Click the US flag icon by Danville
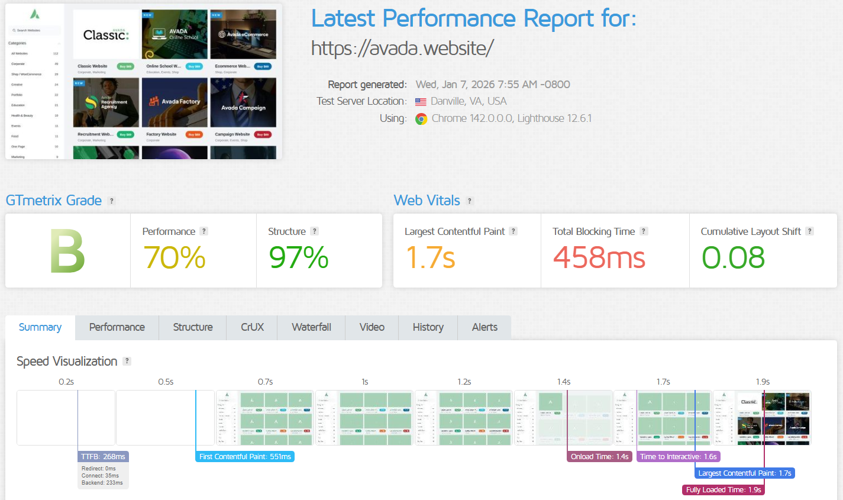Screen dimensions: 843x500 (x=421, y=102)
